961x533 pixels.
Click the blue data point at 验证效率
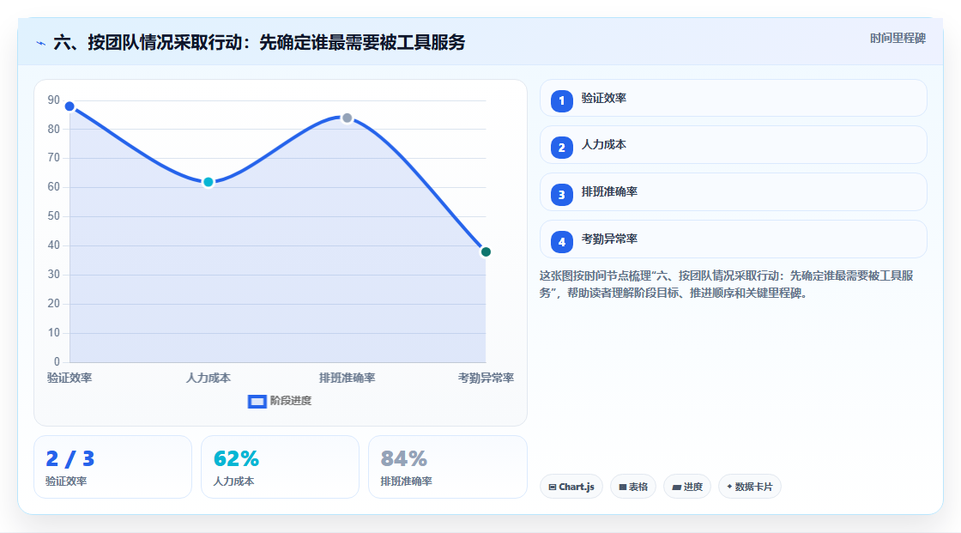(x=70, y=106)
